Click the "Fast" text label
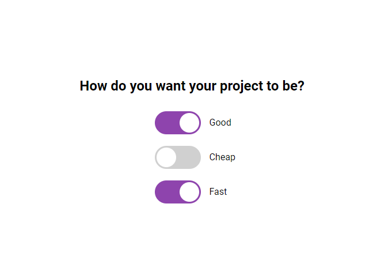Screen dimensions: 392x279 point(218,192)
